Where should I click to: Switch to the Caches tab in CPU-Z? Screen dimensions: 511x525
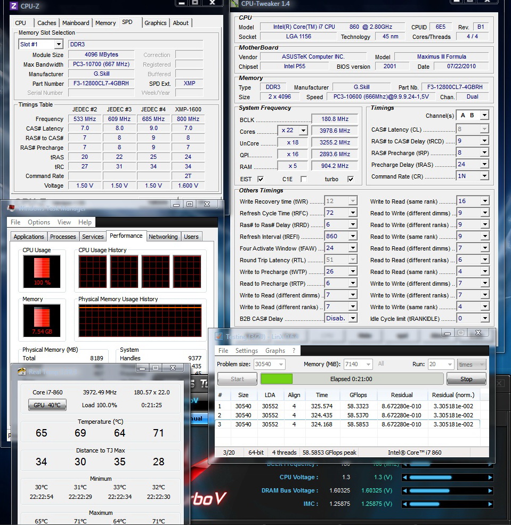pyautogui.click(x=46, y=23)
